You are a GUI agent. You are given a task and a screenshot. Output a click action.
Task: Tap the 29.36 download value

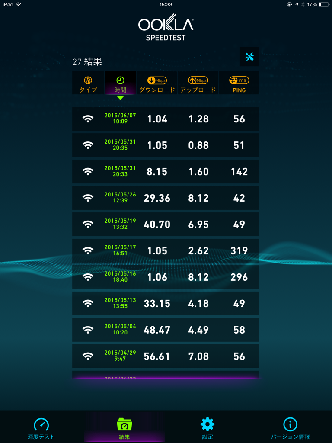coord(157,198)
